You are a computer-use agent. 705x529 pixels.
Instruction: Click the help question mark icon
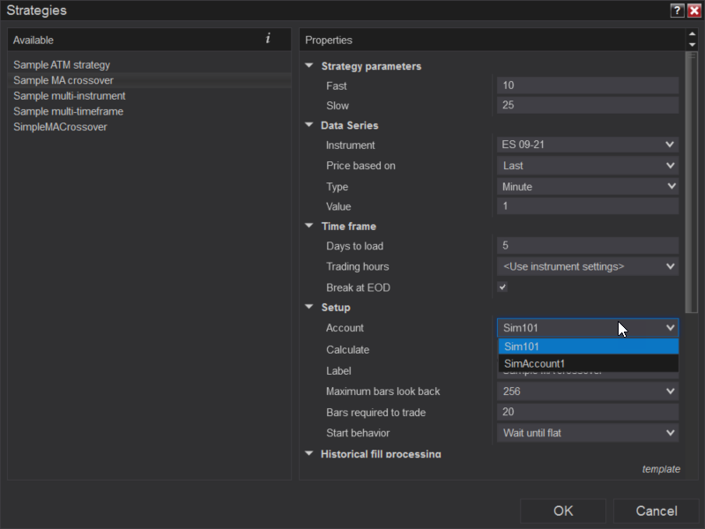point(677,11)
